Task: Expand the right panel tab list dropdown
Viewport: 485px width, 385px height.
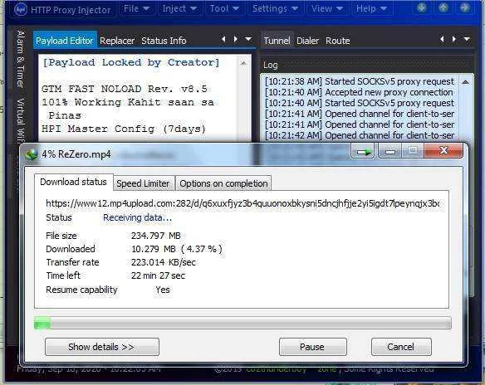Action: (x=467, y=39)
